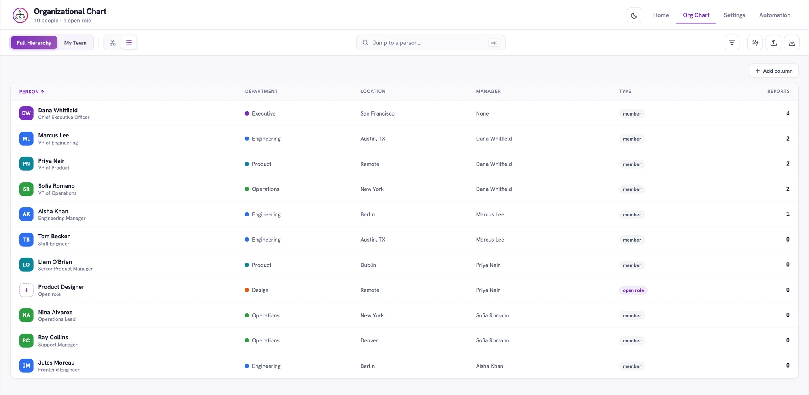
Task: Sort by the Person column header
Action: click(x=32, y=92)
